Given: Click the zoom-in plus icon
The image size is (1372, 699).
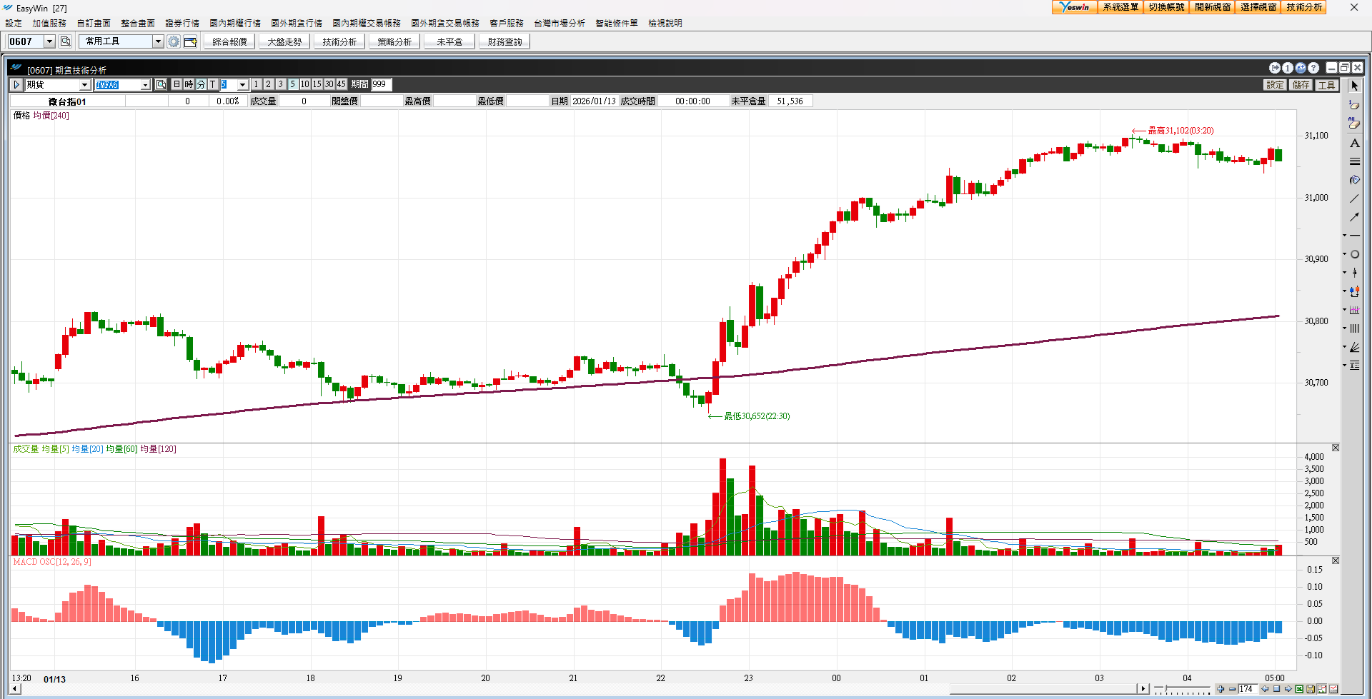Looking at the screenshot, I should click(x=1221, y=689).
